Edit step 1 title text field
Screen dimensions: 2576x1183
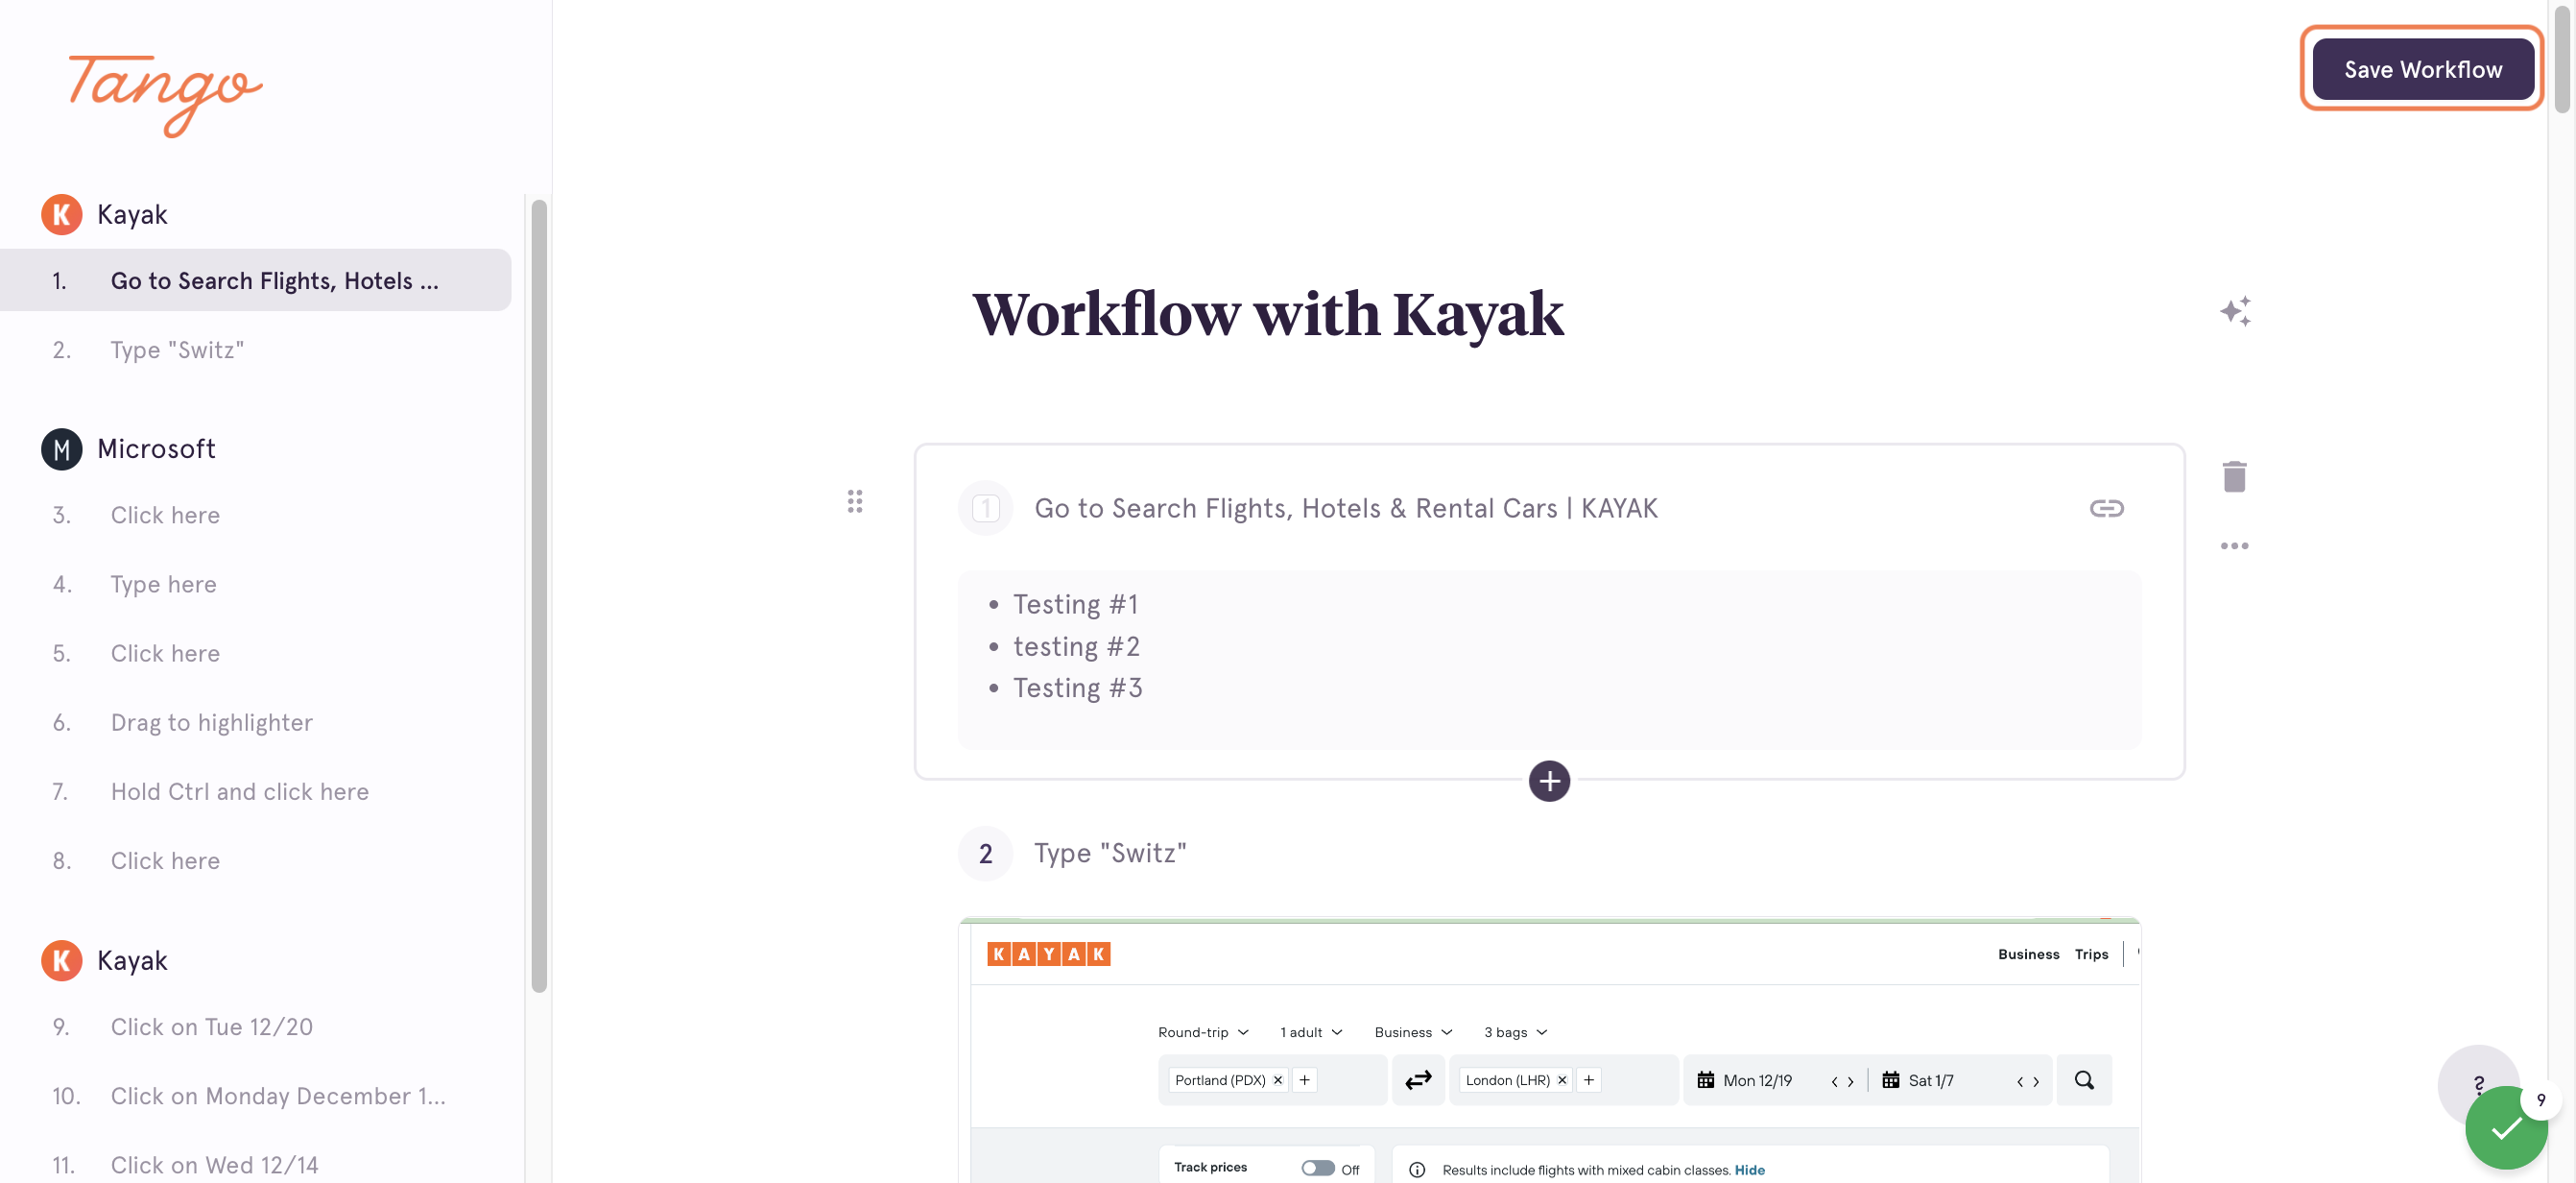(x=1346, y=508)
